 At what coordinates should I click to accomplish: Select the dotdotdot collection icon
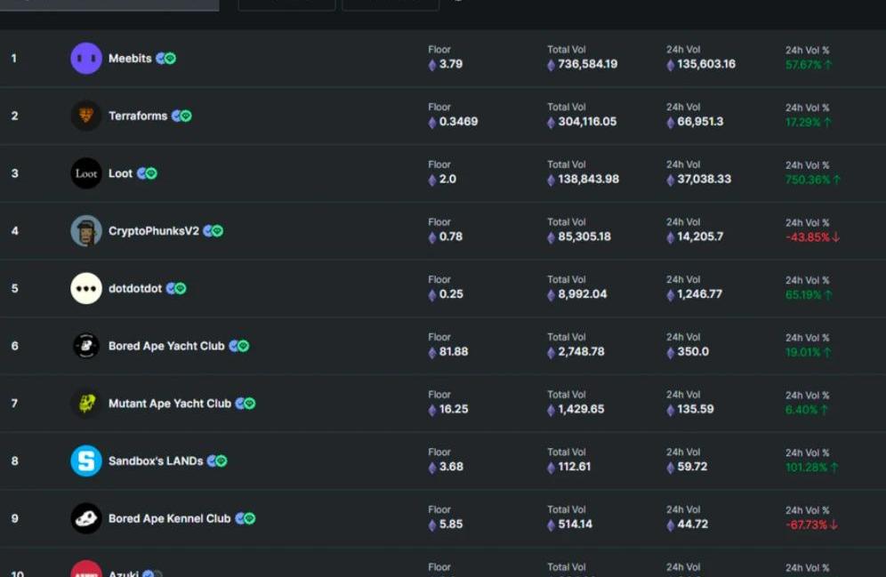(x=86, y=288)
